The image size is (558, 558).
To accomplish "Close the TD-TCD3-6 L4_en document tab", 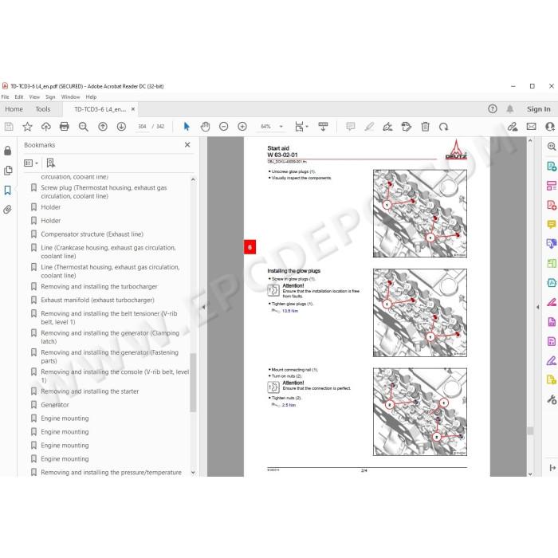I will click(133, 109).
